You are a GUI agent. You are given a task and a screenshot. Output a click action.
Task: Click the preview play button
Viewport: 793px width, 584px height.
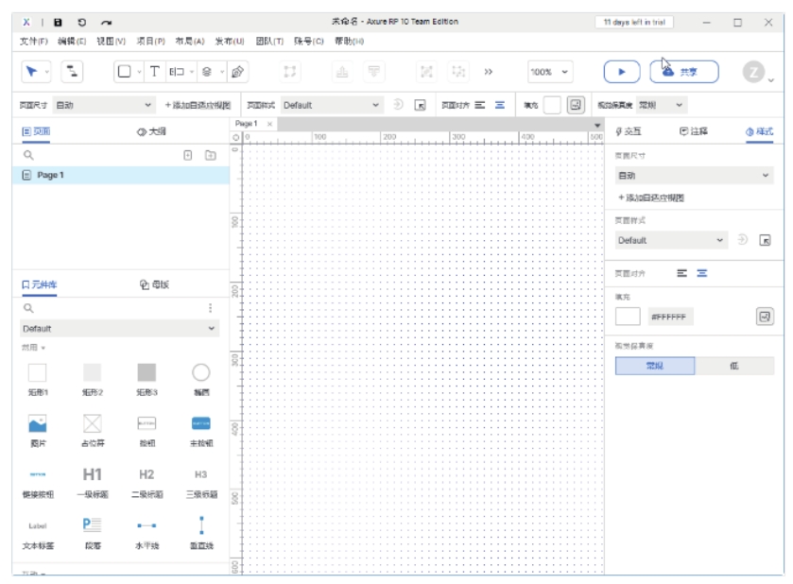tap(621, 72)
